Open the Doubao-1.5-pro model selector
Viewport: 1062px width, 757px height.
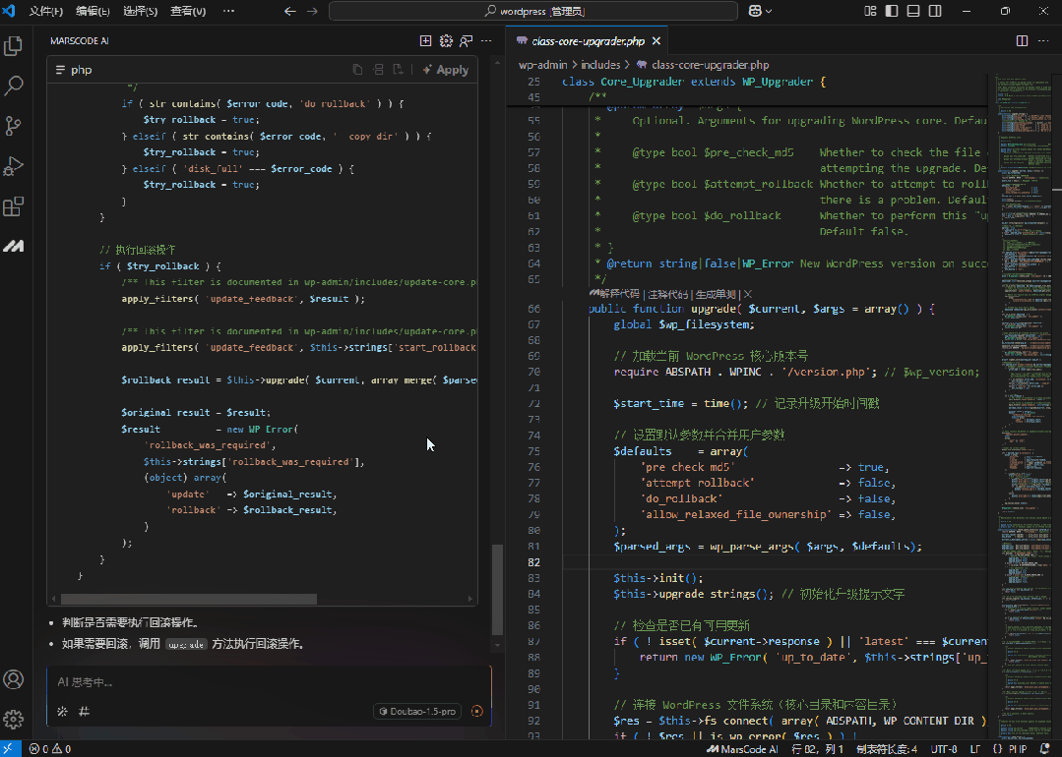pyautogui.click(x=417, y=712)
